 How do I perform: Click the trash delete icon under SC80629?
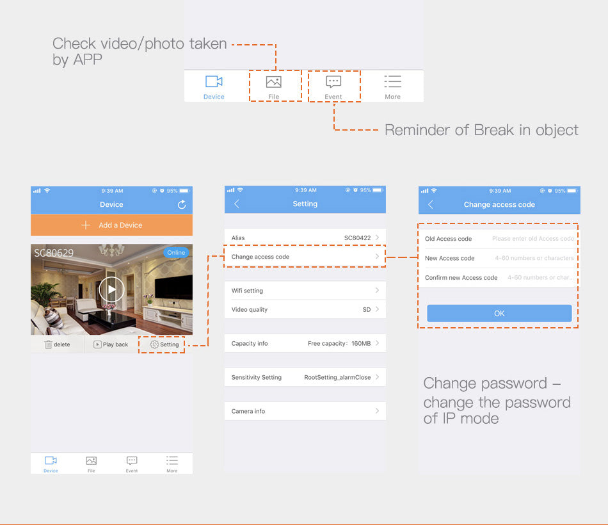click(x=49, y=344)
